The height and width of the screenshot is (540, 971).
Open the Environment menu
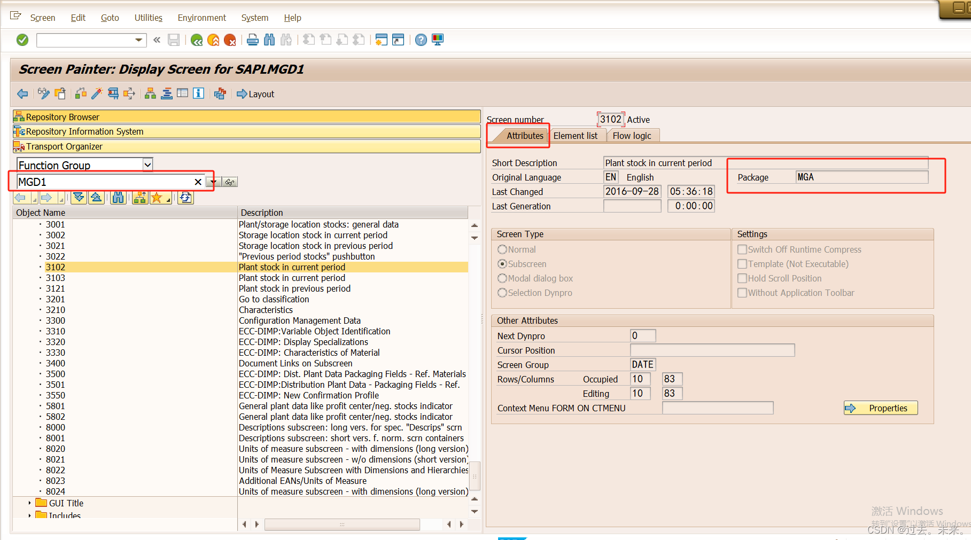pyautogui.click(x=201, y=18)
